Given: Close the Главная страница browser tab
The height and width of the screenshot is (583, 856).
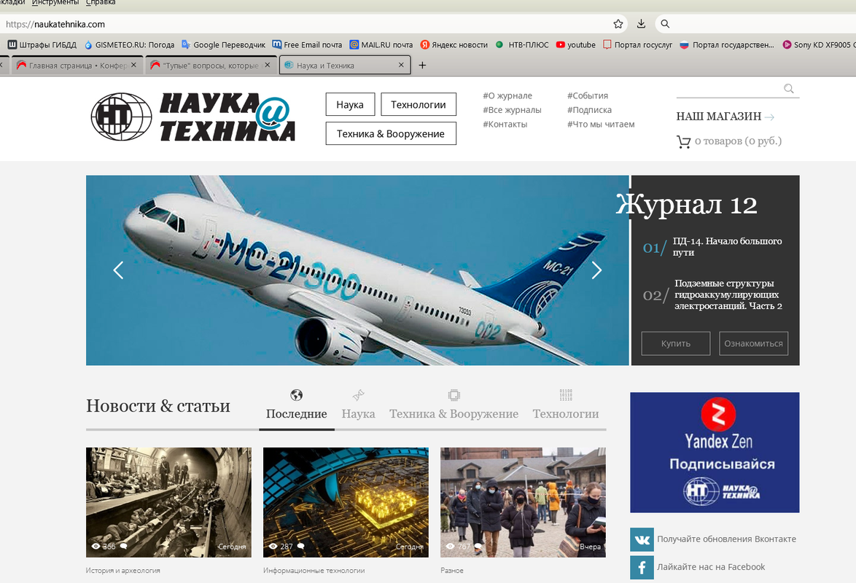Looking at the screenshot, I should 133,65.
